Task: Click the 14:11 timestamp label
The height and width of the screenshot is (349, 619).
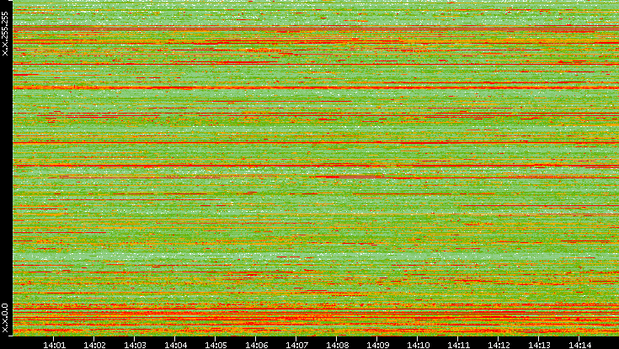Action: [458, 344]
